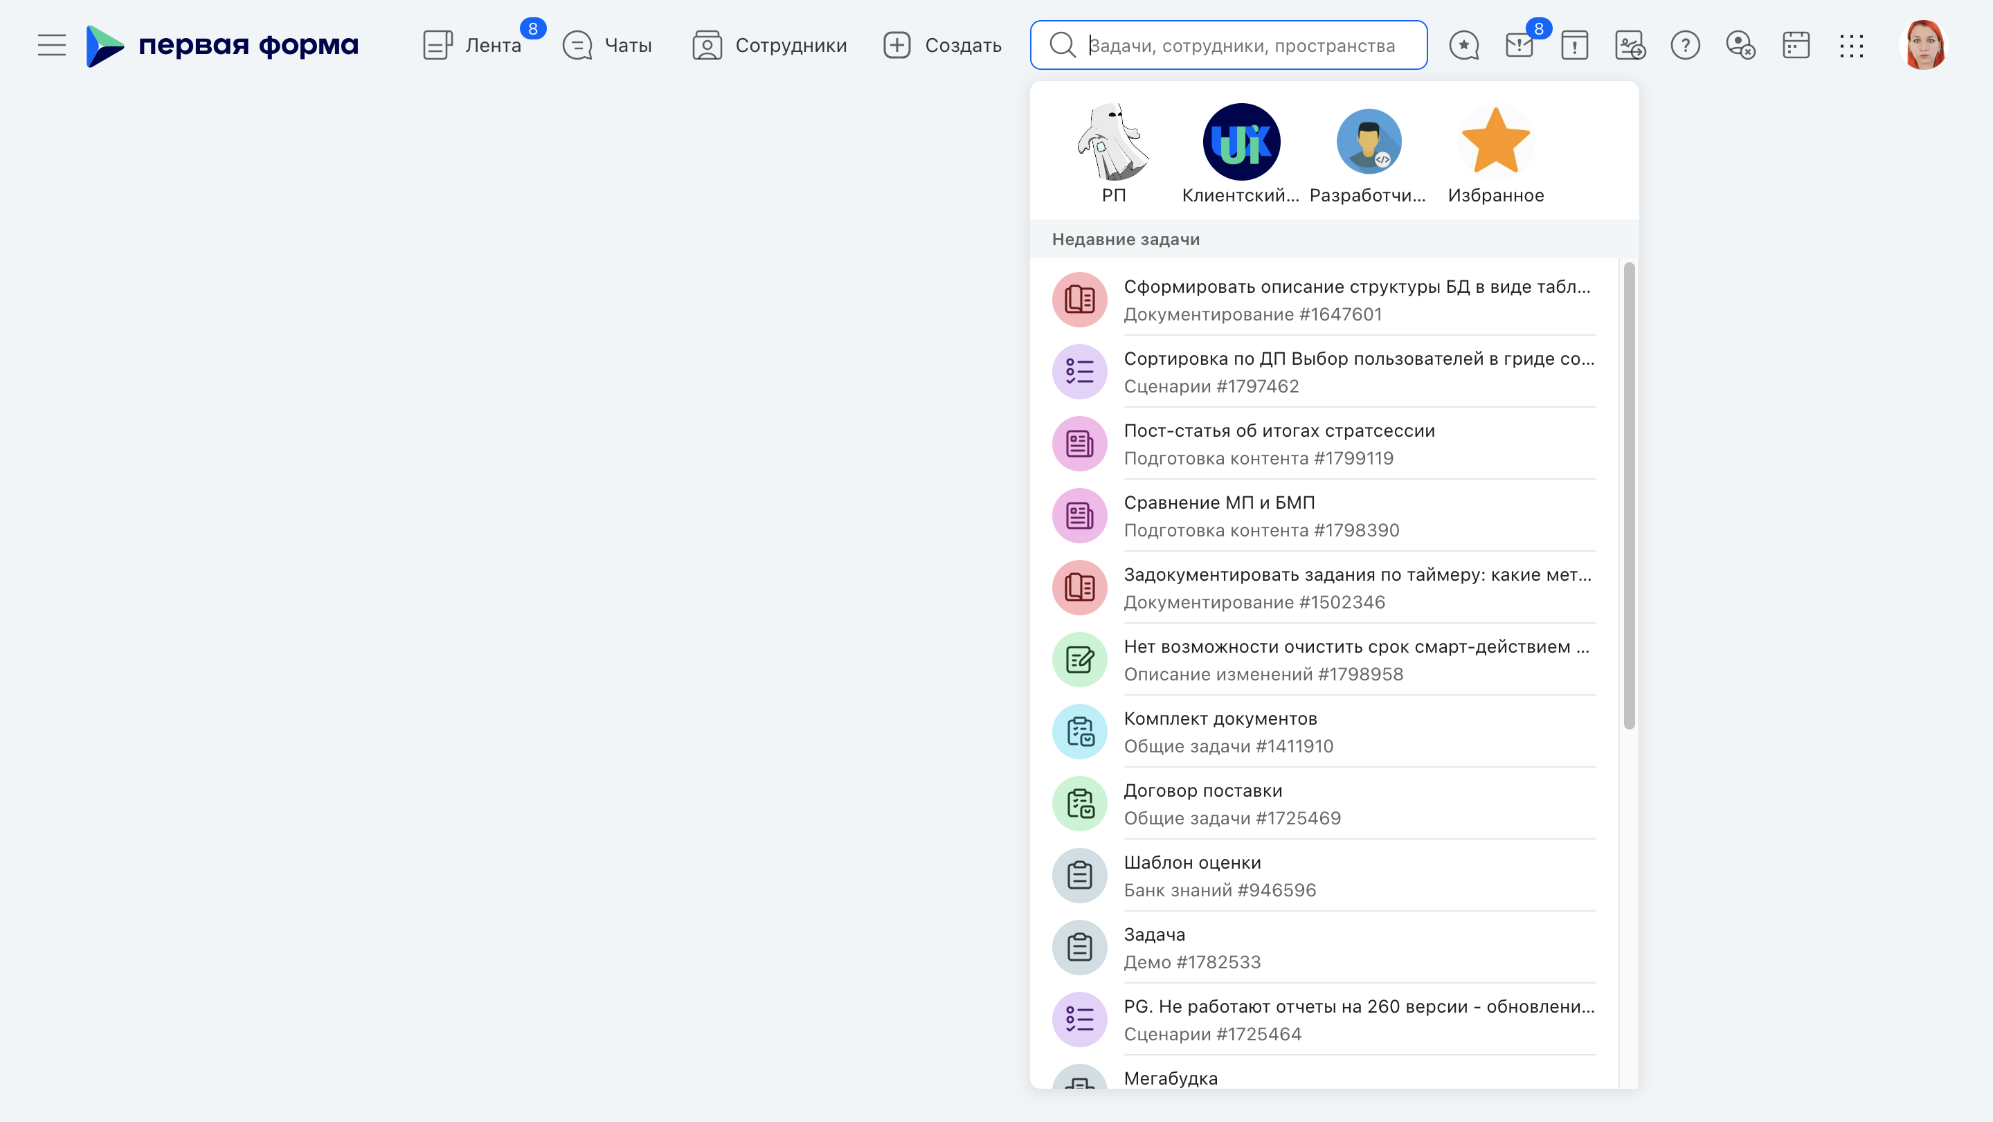Focus the search field for tasks and employees

(x=1229, y=45)
